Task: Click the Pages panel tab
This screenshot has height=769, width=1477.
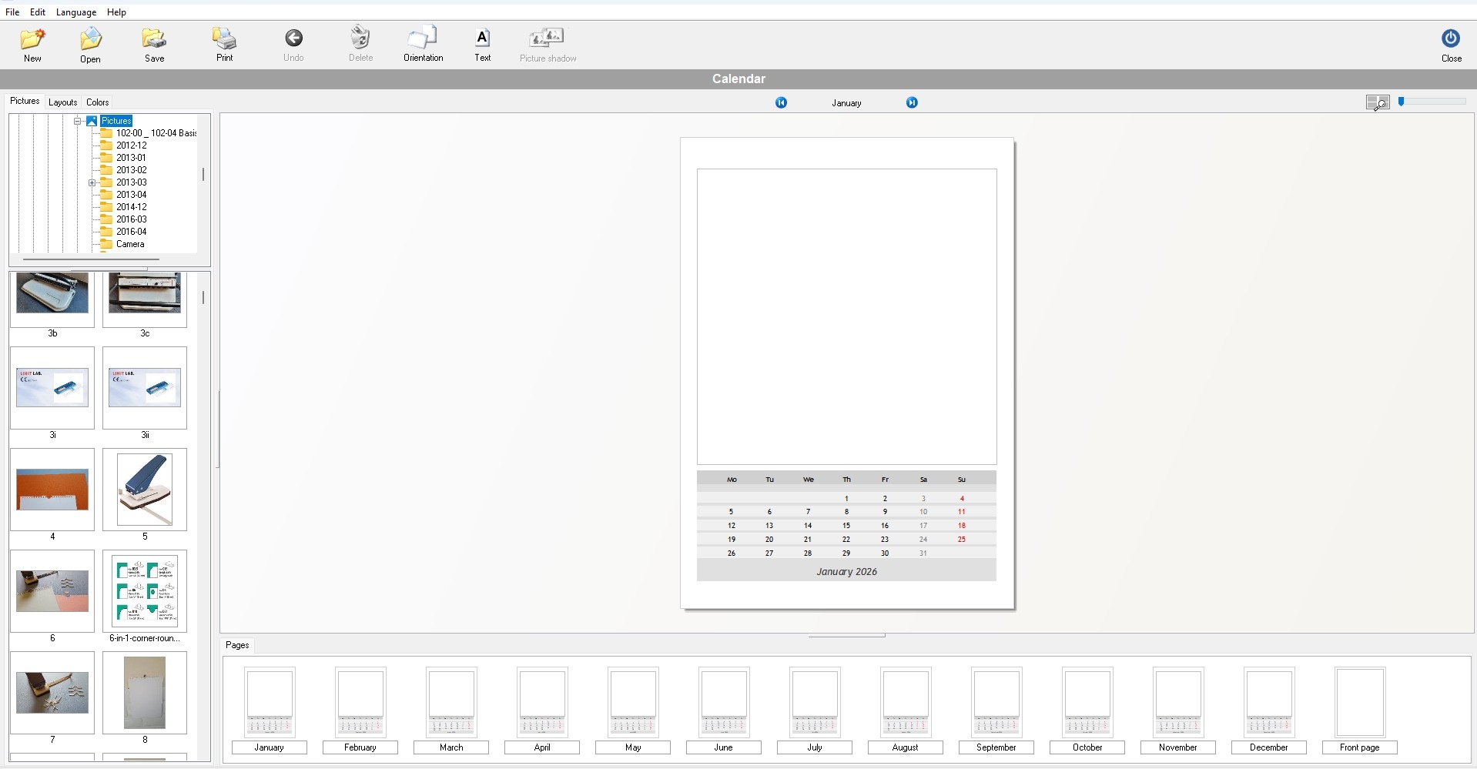Action: tap(237, 645)
